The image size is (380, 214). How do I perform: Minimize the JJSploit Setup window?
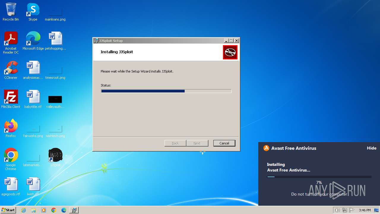point(226,41)
